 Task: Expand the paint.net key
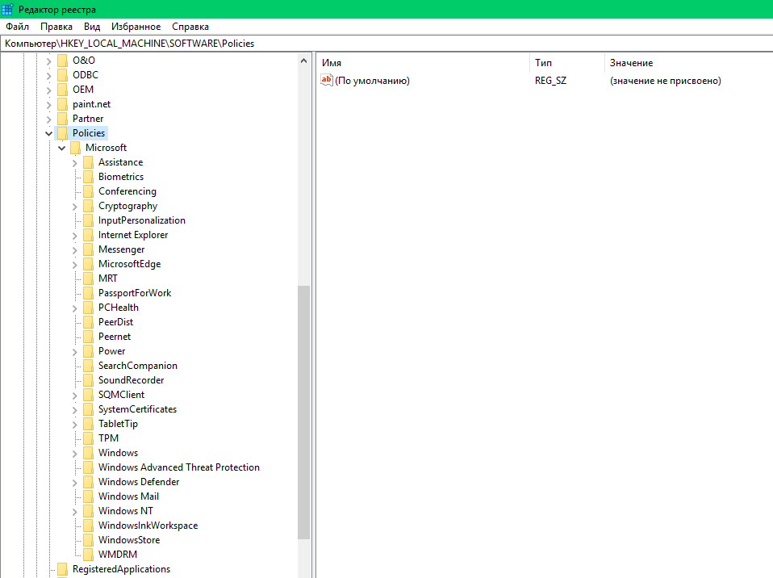coord(48,105)
